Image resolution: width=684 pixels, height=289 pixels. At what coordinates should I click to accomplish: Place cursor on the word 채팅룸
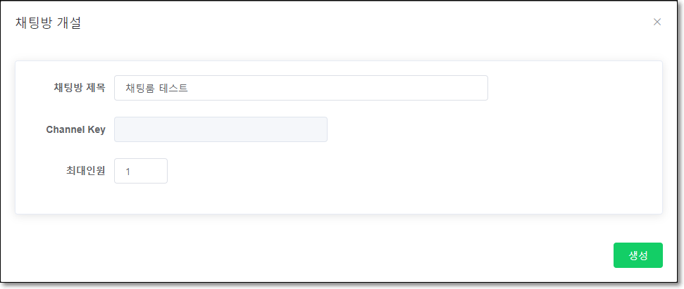pyautogui.click(x=139, y=89)
